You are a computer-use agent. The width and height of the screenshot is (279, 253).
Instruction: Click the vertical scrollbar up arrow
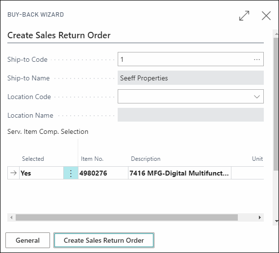(x=277, y=34)
